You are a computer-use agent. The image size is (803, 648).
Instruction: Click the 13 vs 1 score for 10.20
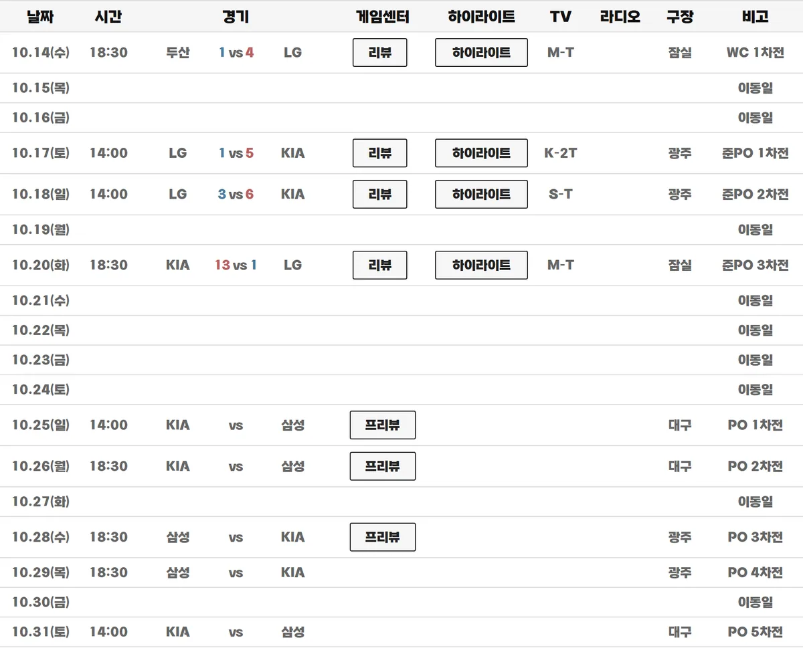[x=236, y=265]
